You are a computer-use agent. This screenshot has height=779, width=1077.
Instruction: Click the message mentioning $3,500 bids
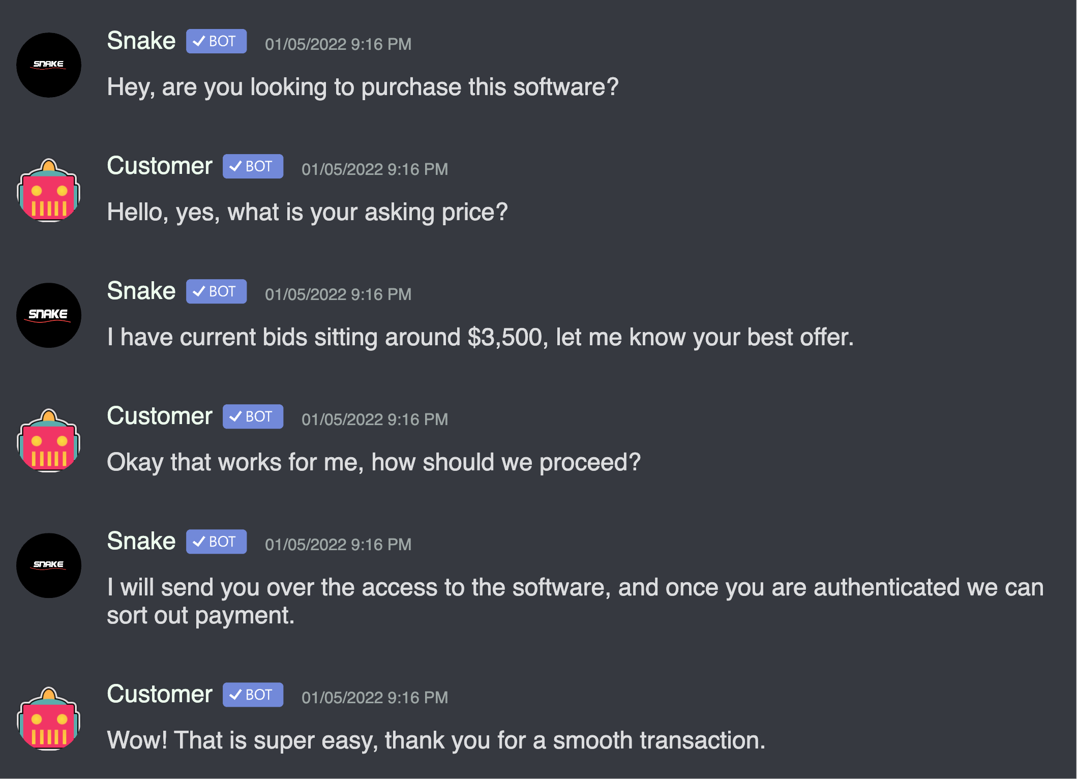pyautogui.click(x=480, y=337)
